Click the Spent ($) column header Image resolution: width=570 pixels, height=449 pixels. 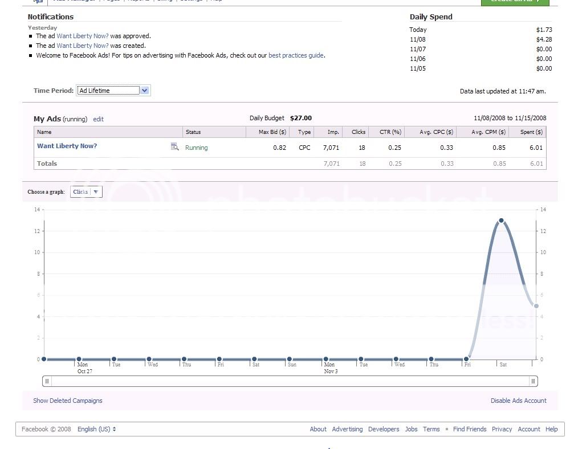(x=527, y=132)
